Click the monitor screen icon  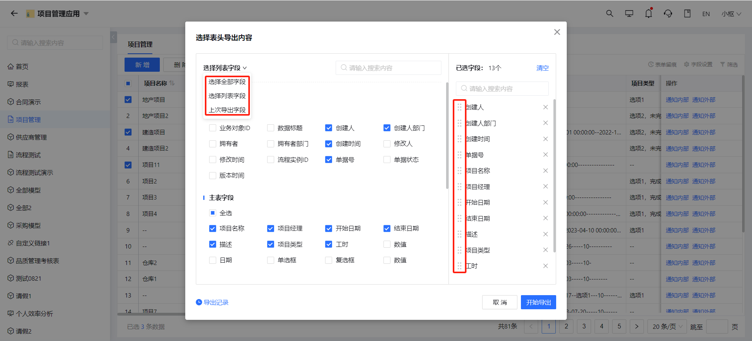click(x=629, y=13)
